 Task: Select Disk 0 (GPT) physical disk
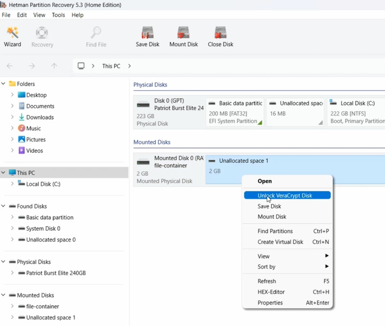[x=169, y=112]
